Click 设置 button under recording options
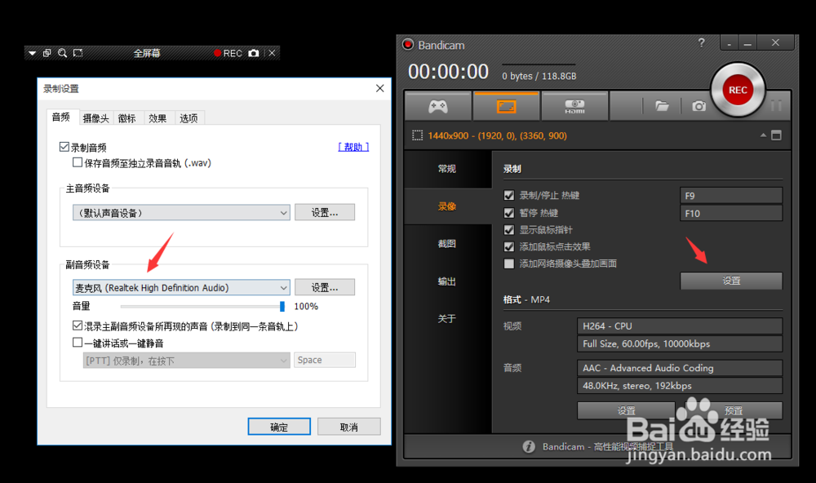This screenshot has height=483, width=816. point(731,281)
